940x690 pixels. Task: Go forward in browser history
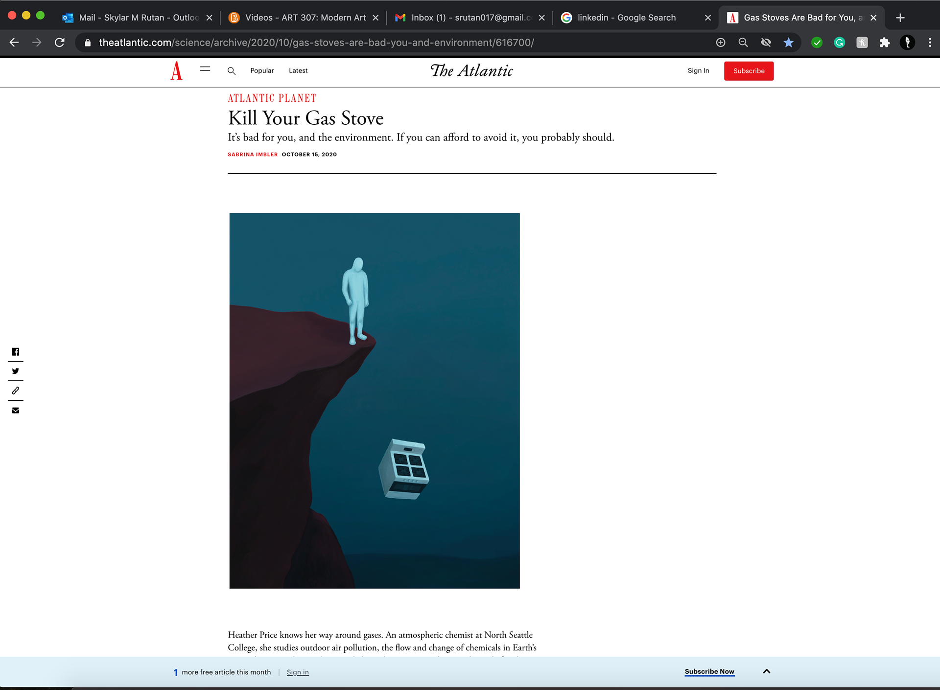pyautogui.click(x=37, y=43)
